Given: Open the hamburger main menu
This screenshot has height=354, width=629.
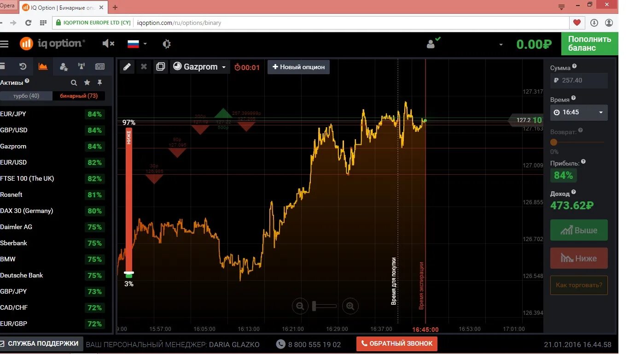Looking at the screenshot, I should (4, 44).
